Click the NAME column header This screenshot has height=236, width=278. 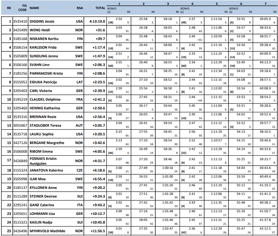(34, 8)
